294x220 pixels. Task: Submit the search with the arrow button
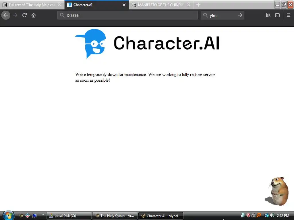coord(240,15)
